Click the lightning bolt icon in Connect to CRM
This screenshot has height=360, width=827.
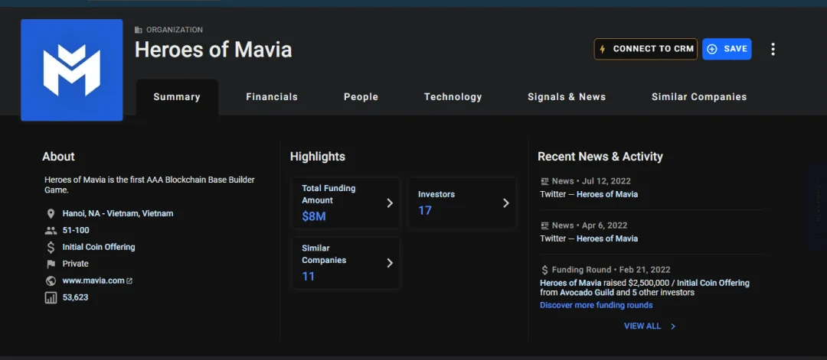coord(603,49)
